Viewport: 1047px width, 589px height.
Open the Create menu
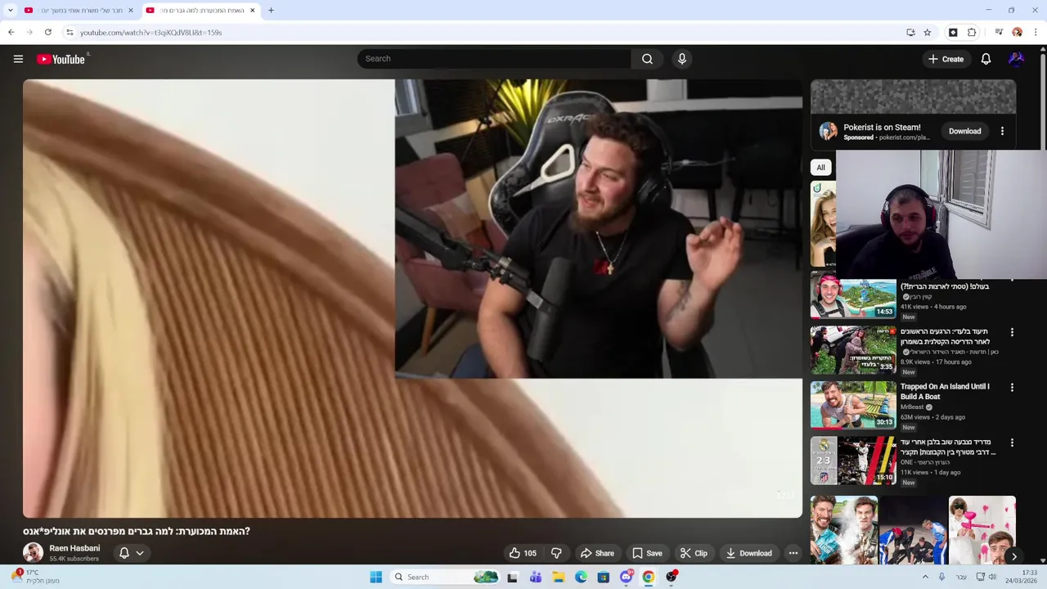click(946, 59)
